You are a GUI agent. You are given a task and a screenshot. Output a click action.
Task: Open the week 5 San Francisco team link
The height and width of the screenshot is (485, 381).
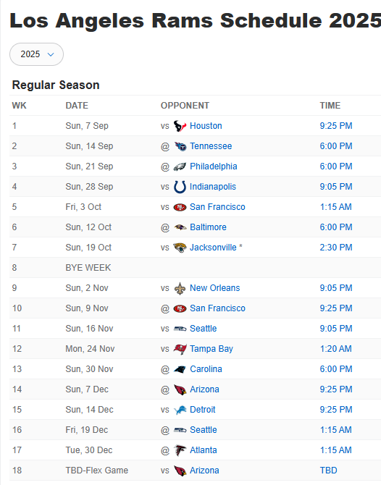click(217, 207)
